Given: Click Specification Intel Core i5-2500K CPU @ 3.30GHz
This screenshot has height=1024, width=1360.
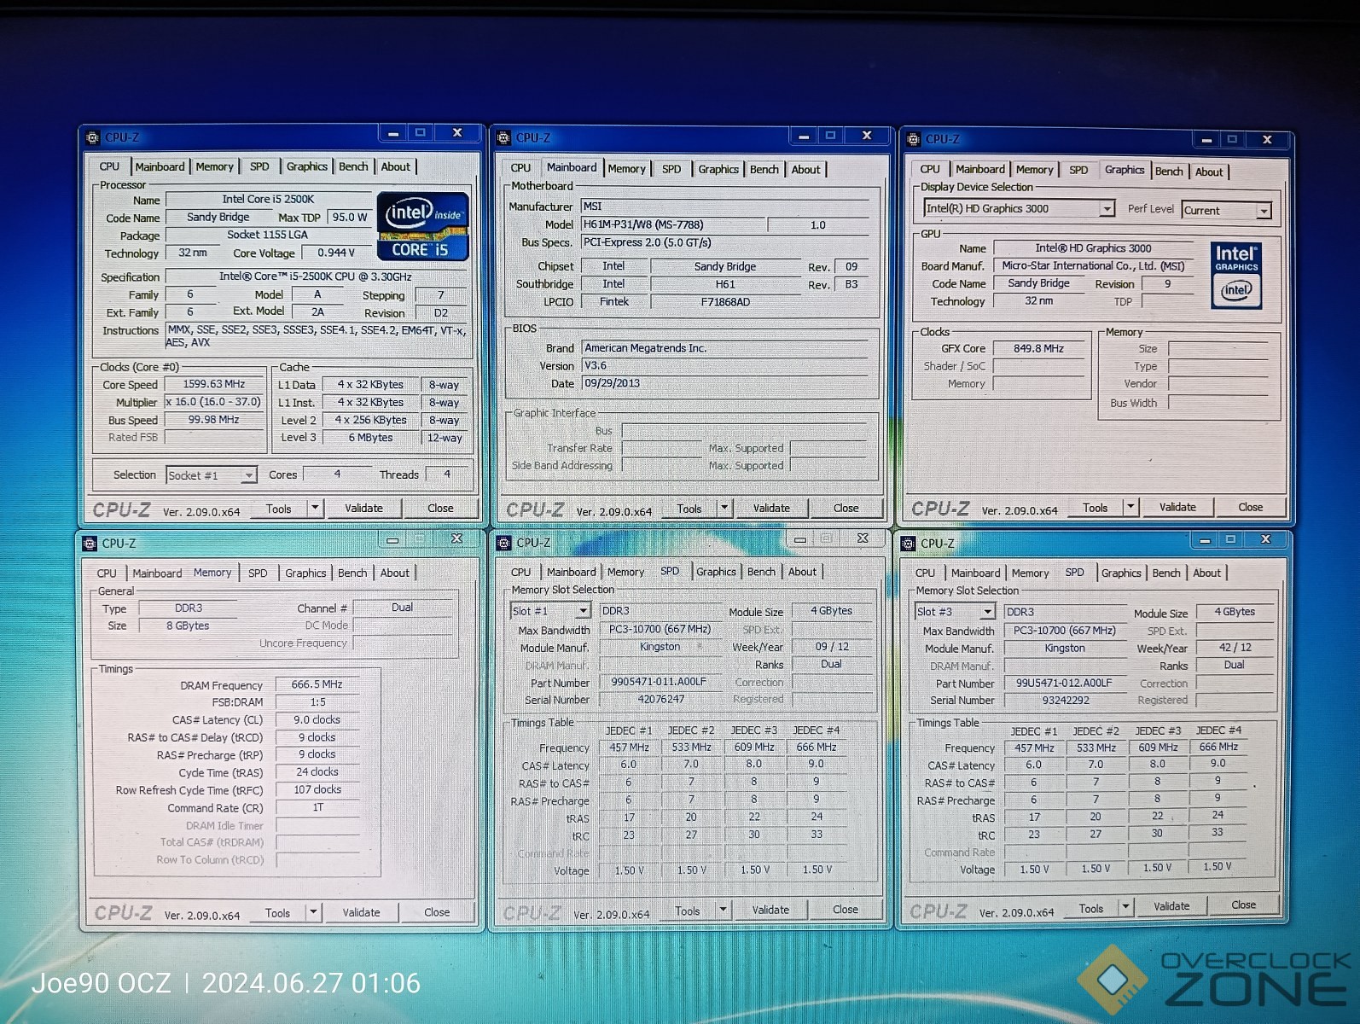Looking at the screenshot, I should coord(316,276).
